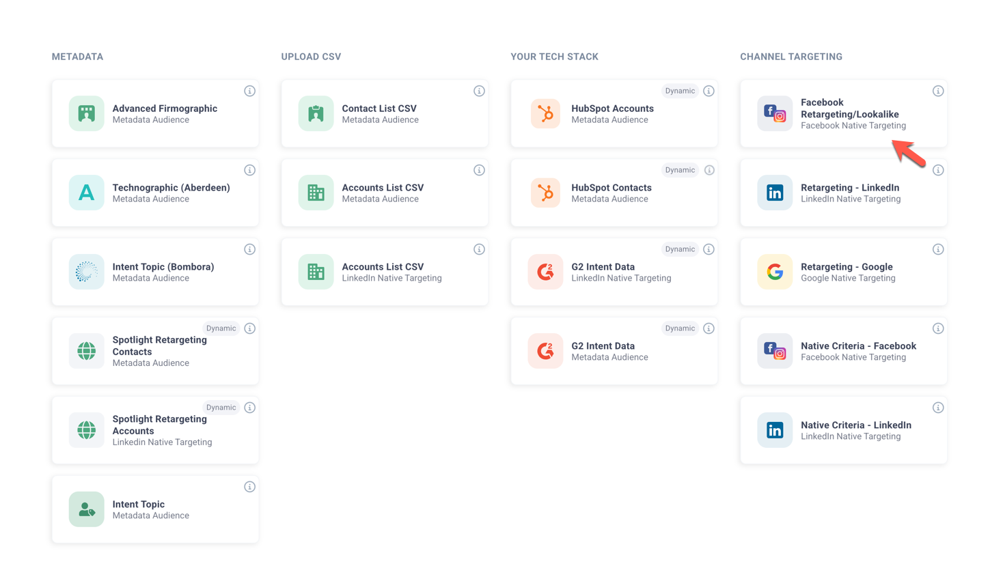
Task: Select Accounts List CSV LinkedIn Native Targeting
Action: (x=384, y=272)
